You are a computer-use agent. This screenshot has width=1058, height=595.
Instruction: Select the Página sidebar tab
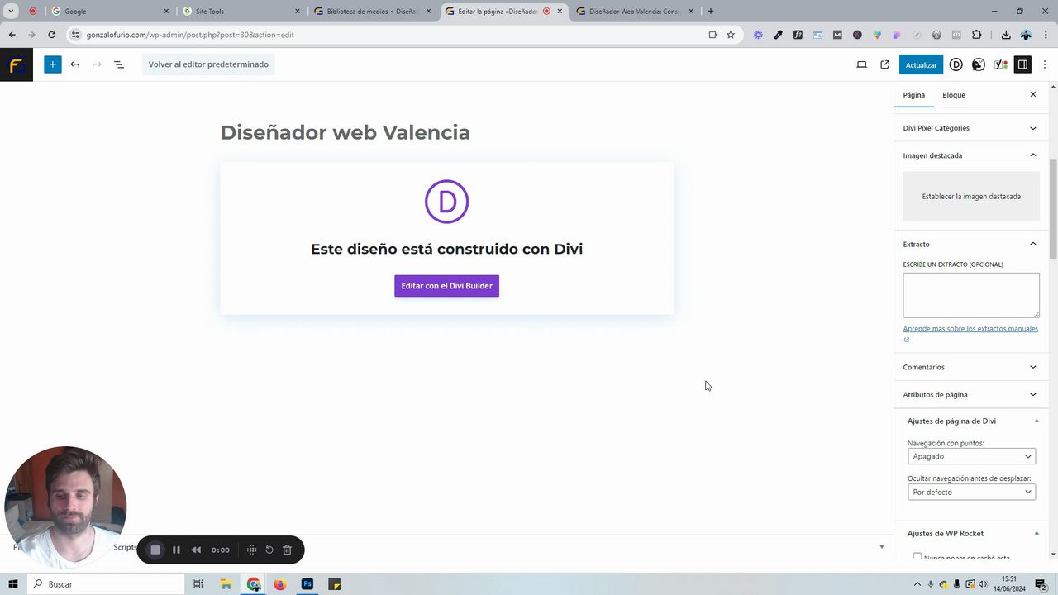913,95
